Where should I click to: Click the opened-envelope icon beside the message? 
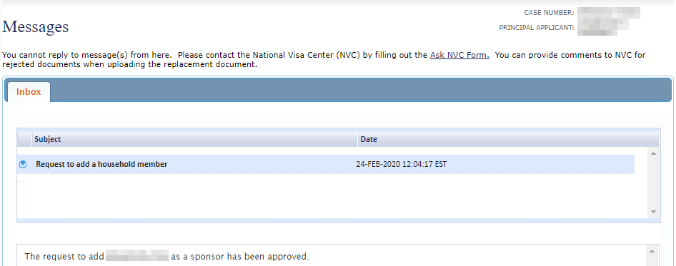23,164
